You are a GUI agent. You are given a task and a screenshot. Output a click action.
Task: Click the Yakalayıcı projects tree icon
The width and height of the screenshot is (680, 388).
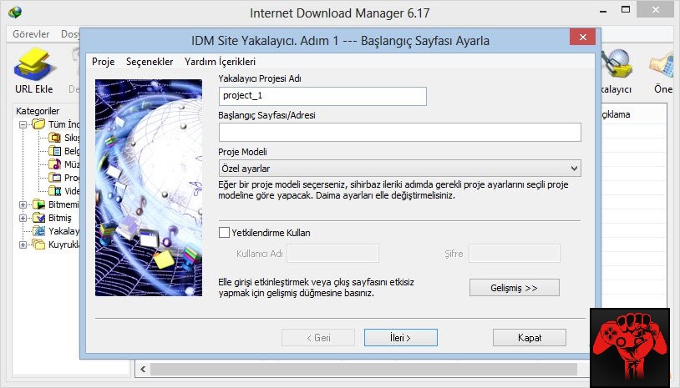[x=38, y=231]
